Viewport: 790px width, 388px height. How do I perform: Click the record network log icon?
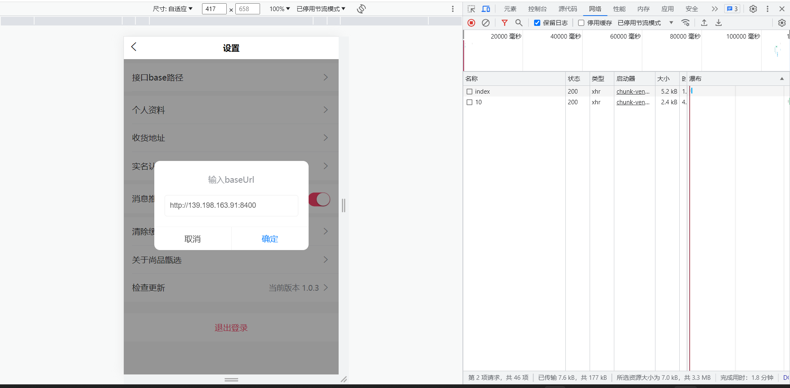472,23
